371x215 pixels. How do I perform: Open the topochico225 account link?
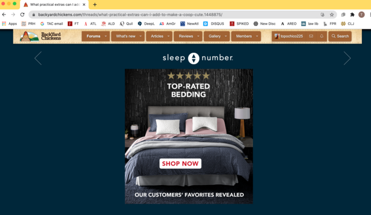pos(289,36)
